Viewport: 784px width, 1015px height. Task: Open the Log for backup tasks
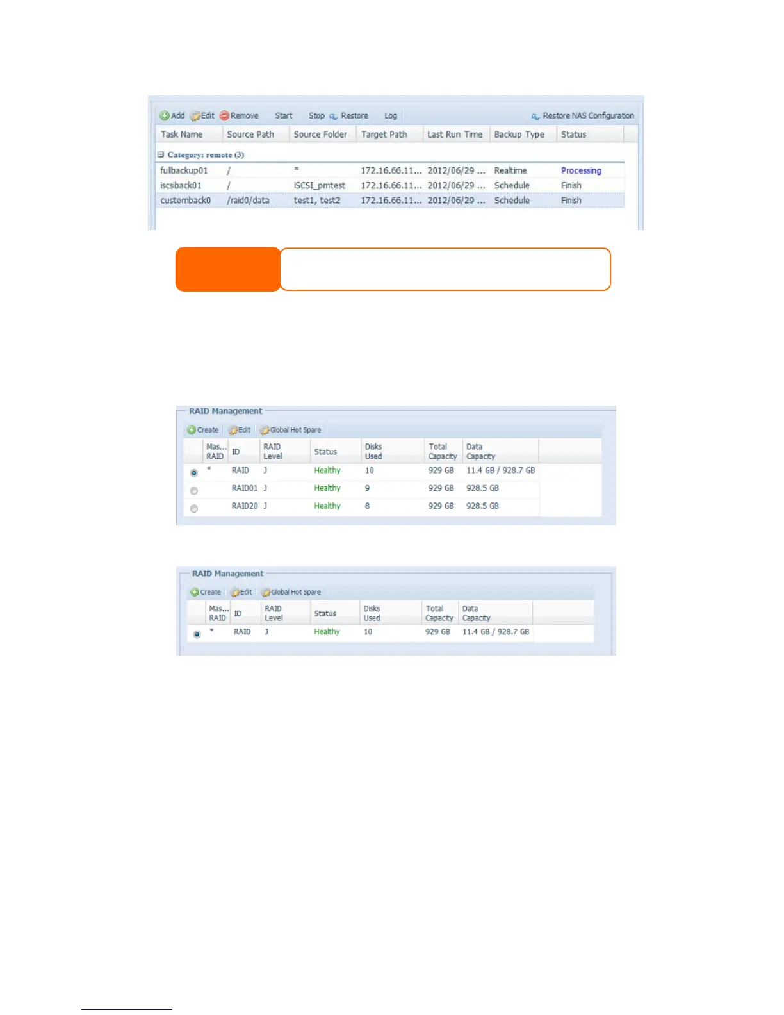(x=391, y=116)
